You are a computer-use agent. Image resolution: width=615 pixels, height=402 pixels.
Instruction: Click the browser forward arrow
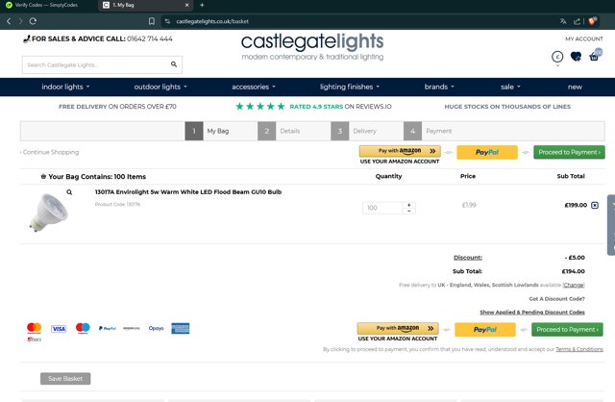pyautogui.click(x=20, y=21)
